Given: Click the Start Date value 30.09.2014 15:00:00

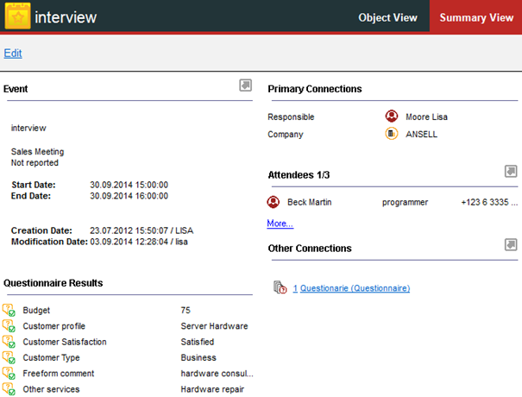Looking at the screenshot, I should [x=129, y=185].
